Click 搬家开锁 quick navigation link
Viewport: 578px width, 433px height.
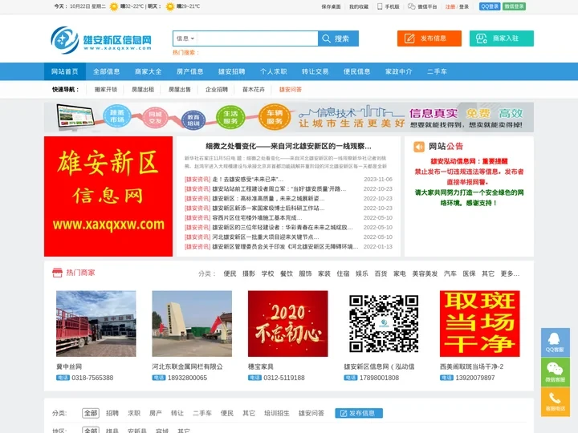[106, 90]
